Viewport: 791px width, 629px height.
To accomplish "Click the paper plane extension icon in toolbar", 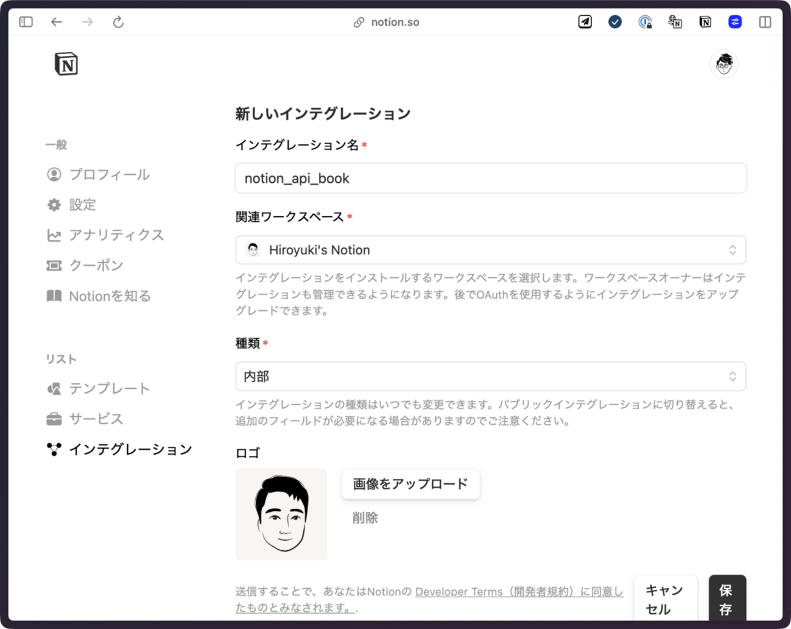I will (584, 22).
